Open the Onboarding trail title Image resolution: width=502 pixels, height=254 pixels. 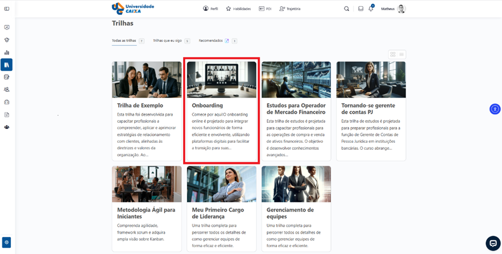207,105
